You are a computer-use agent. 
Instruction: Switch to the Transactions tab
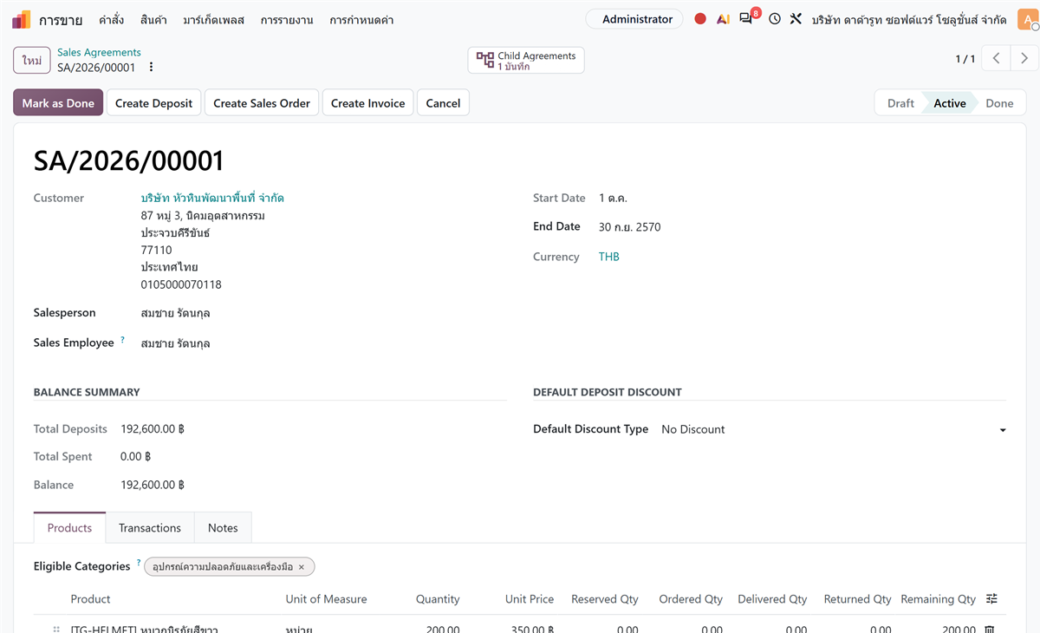pos(150,527)
